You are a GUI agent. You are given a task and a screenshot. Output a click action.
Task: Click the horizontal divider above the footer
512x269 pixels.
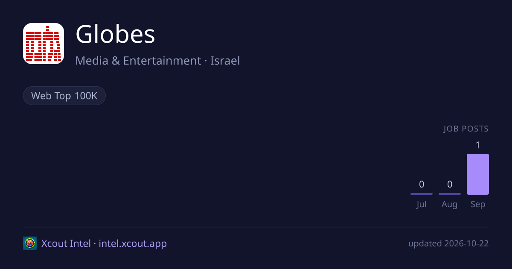click(256, 228)
